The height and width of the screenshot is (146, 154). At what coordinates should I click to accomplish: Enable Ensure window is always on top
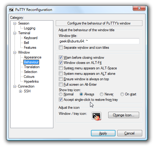pos(61,79)
